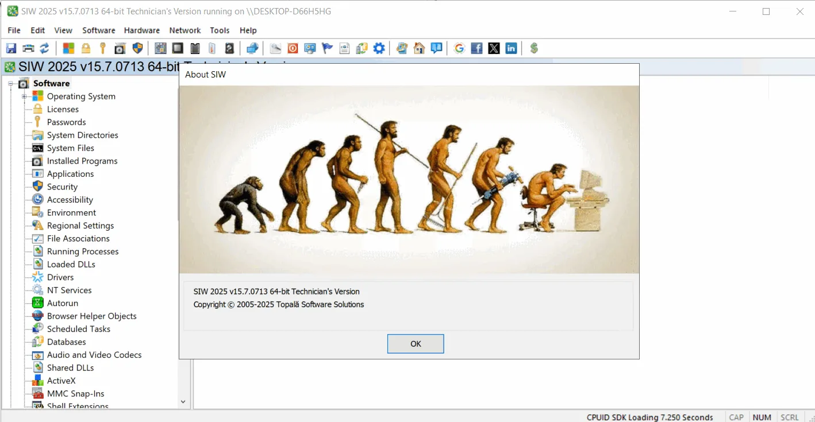Select Databases in the tree
815x422 pixels.
(67, 342)
